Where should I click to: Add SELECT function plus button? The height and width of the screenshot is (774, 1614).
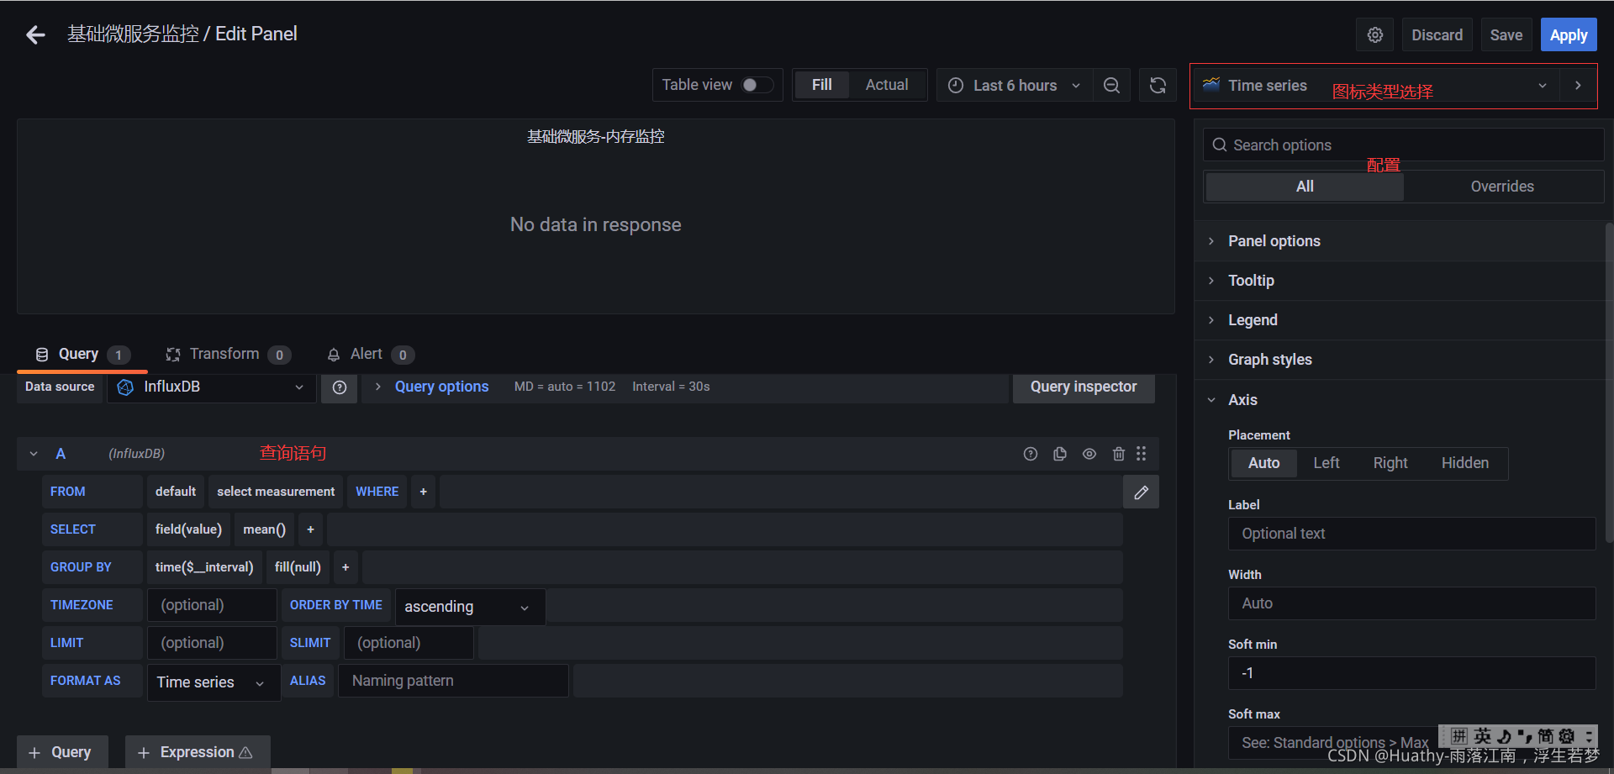coord(311,529)
